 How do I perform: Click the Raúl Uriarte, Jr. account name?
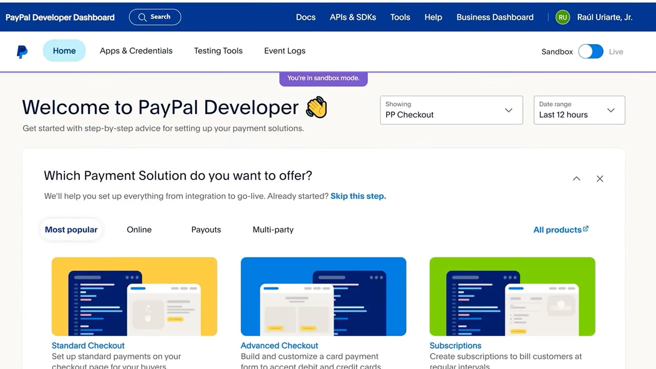(x=605, y=17)
